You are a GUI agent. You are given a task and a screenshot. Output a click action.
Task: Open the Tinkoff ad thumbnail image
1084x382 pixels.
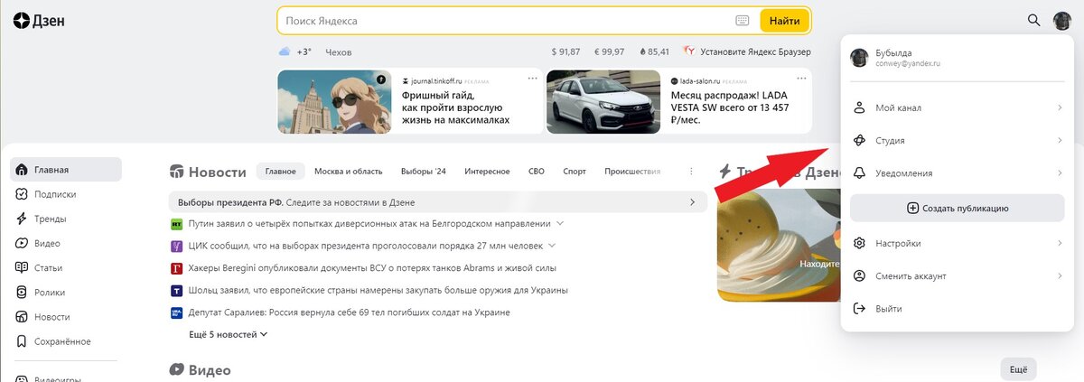[x=335, y=101]
